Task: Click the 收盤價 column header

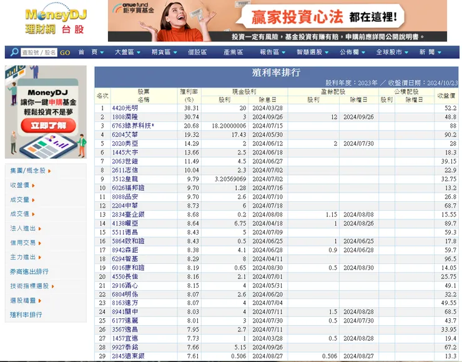Action: click(x=446, y=96)
